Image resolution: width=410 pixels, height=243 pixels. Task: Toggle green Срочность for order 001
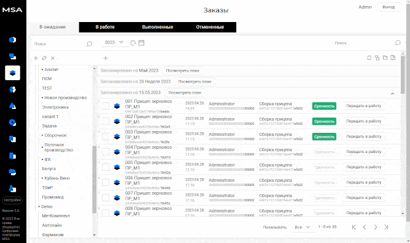(324, 106)
